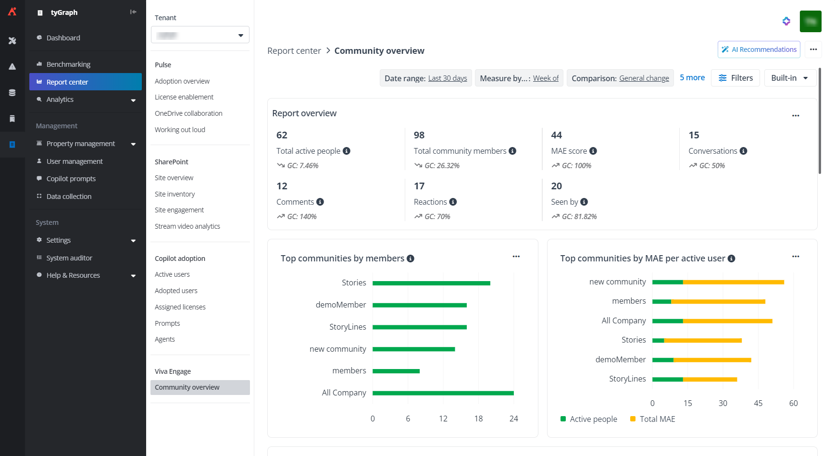Click the AI Recommendations button
Image resolution: width=835 pixels, height=456 pixels.
759,49
